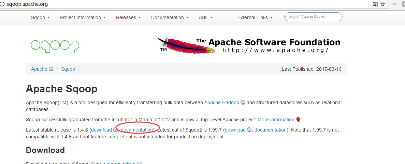The image size is (405, 164).
Task: Click external-link icon beside Apache breadcrumb
Action: (51, 69)
